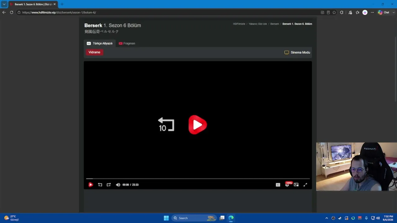This screenshot has height=223, width=397.
Task: Enter fullscreen video mode
Action: [305, 185]
